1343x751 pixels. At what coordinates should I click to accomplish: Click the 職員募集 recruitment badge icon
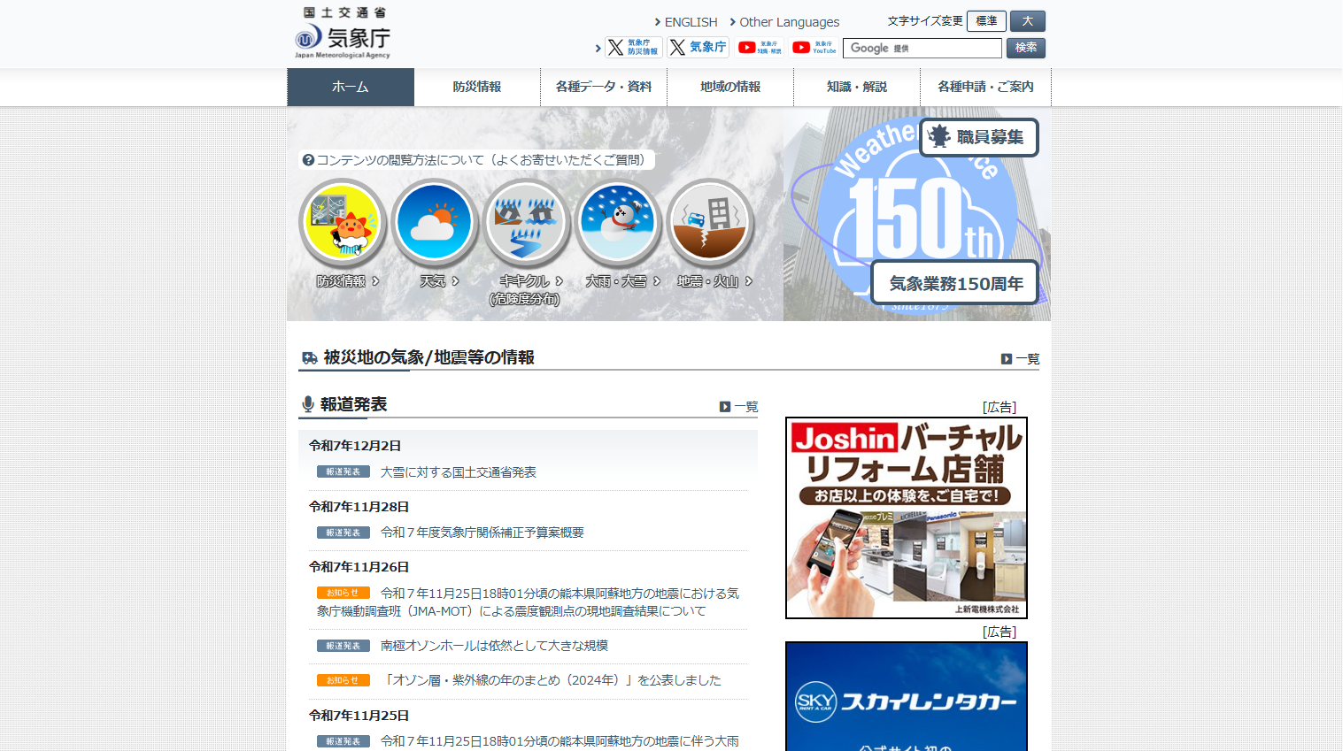pyautogui.click(x=978, y=137)
